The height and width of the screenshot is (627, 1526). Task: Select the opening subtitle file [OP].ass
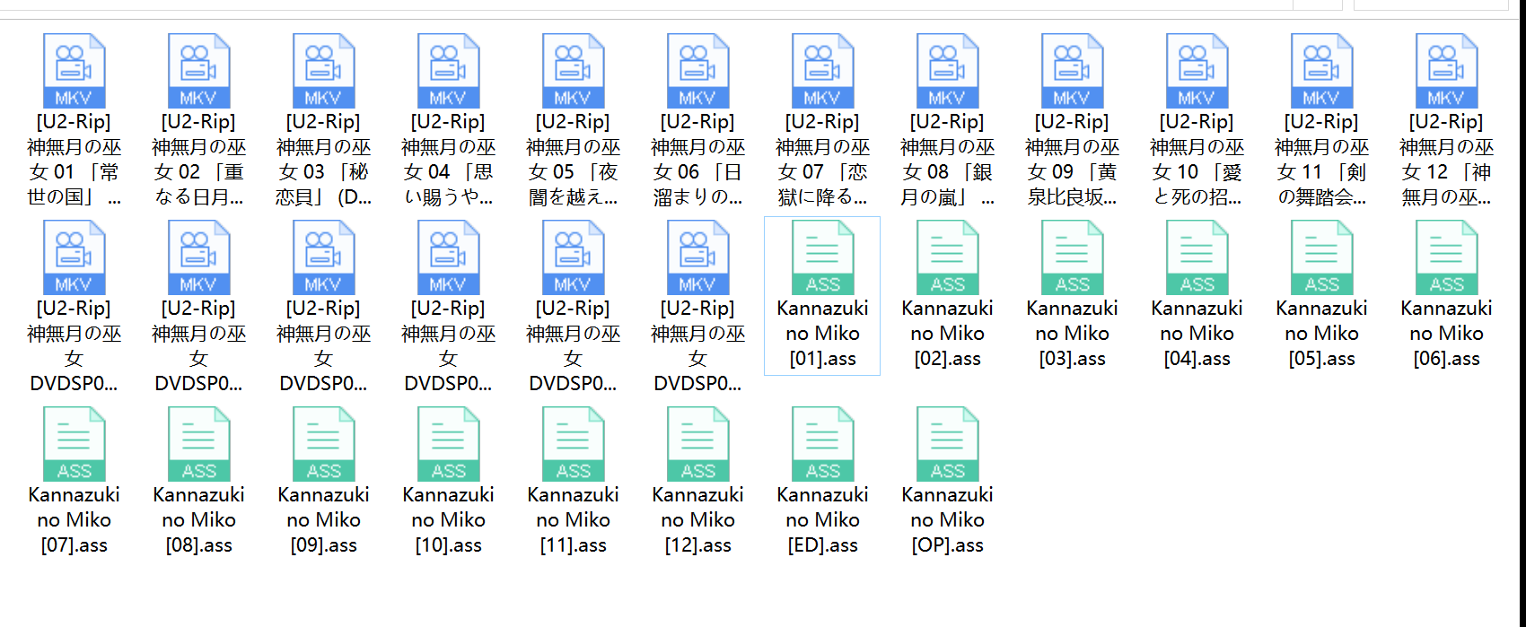(947, 445)
